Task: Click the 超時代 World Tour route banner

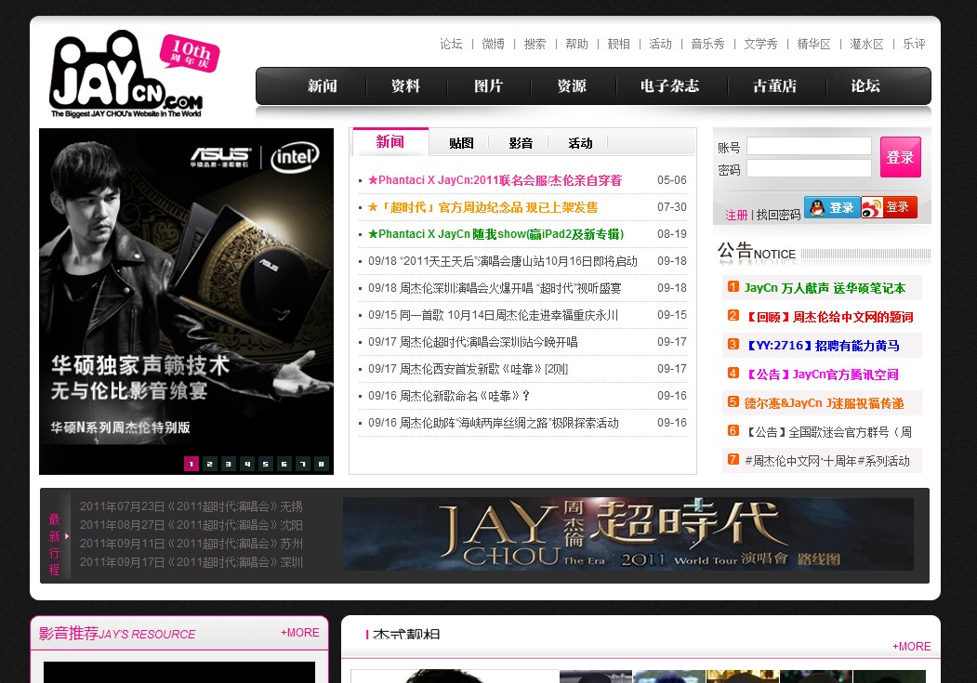Action: 628,534
